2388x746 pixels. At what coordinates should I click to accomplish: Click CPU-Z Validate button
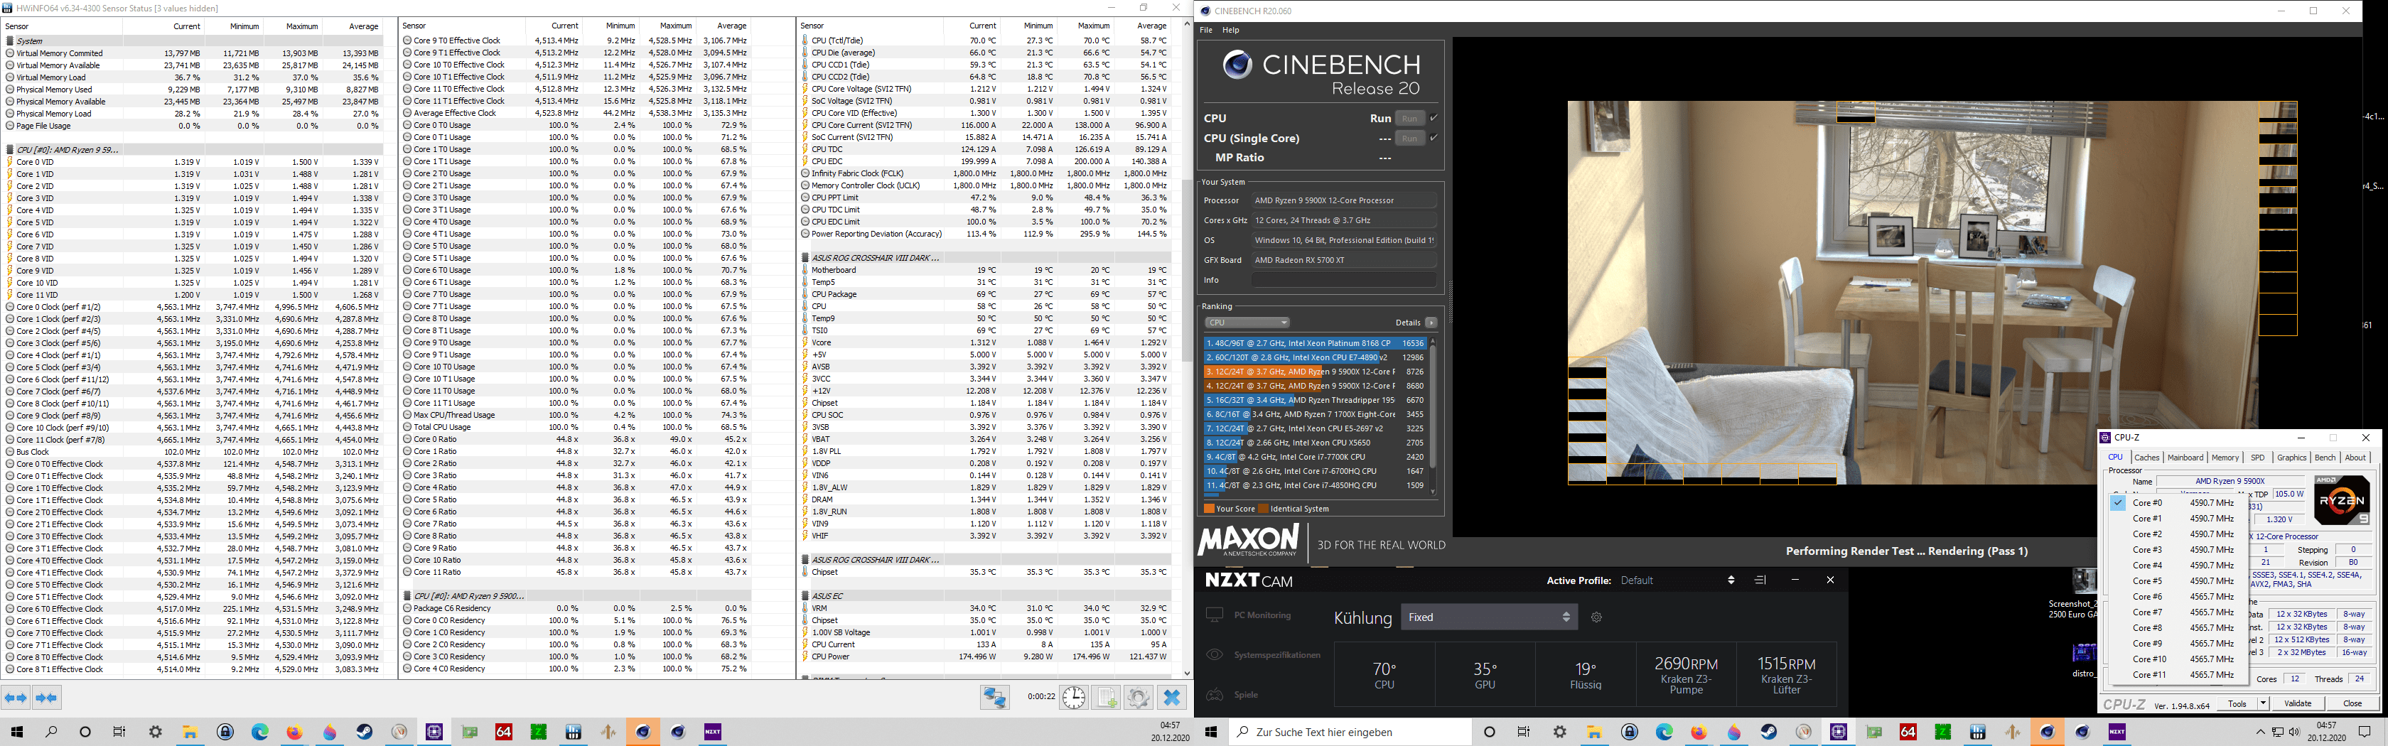2297,703
